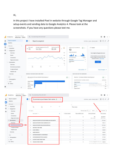The width and height of the screenshot is (113, 147).
Task: Click Library folder item in upper screenshot sidebar
Action: pyautogui.click(x=11, y=83)
